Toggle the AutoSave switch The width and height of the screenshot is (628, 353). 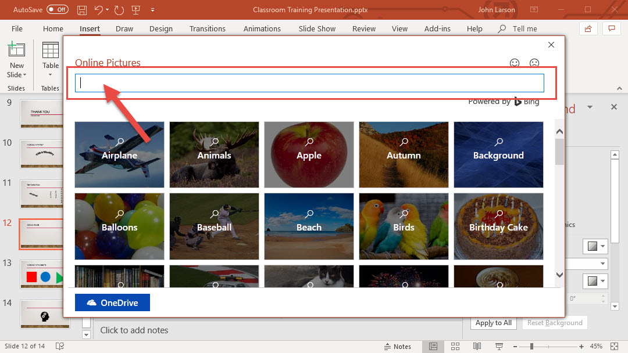(57, 10)
